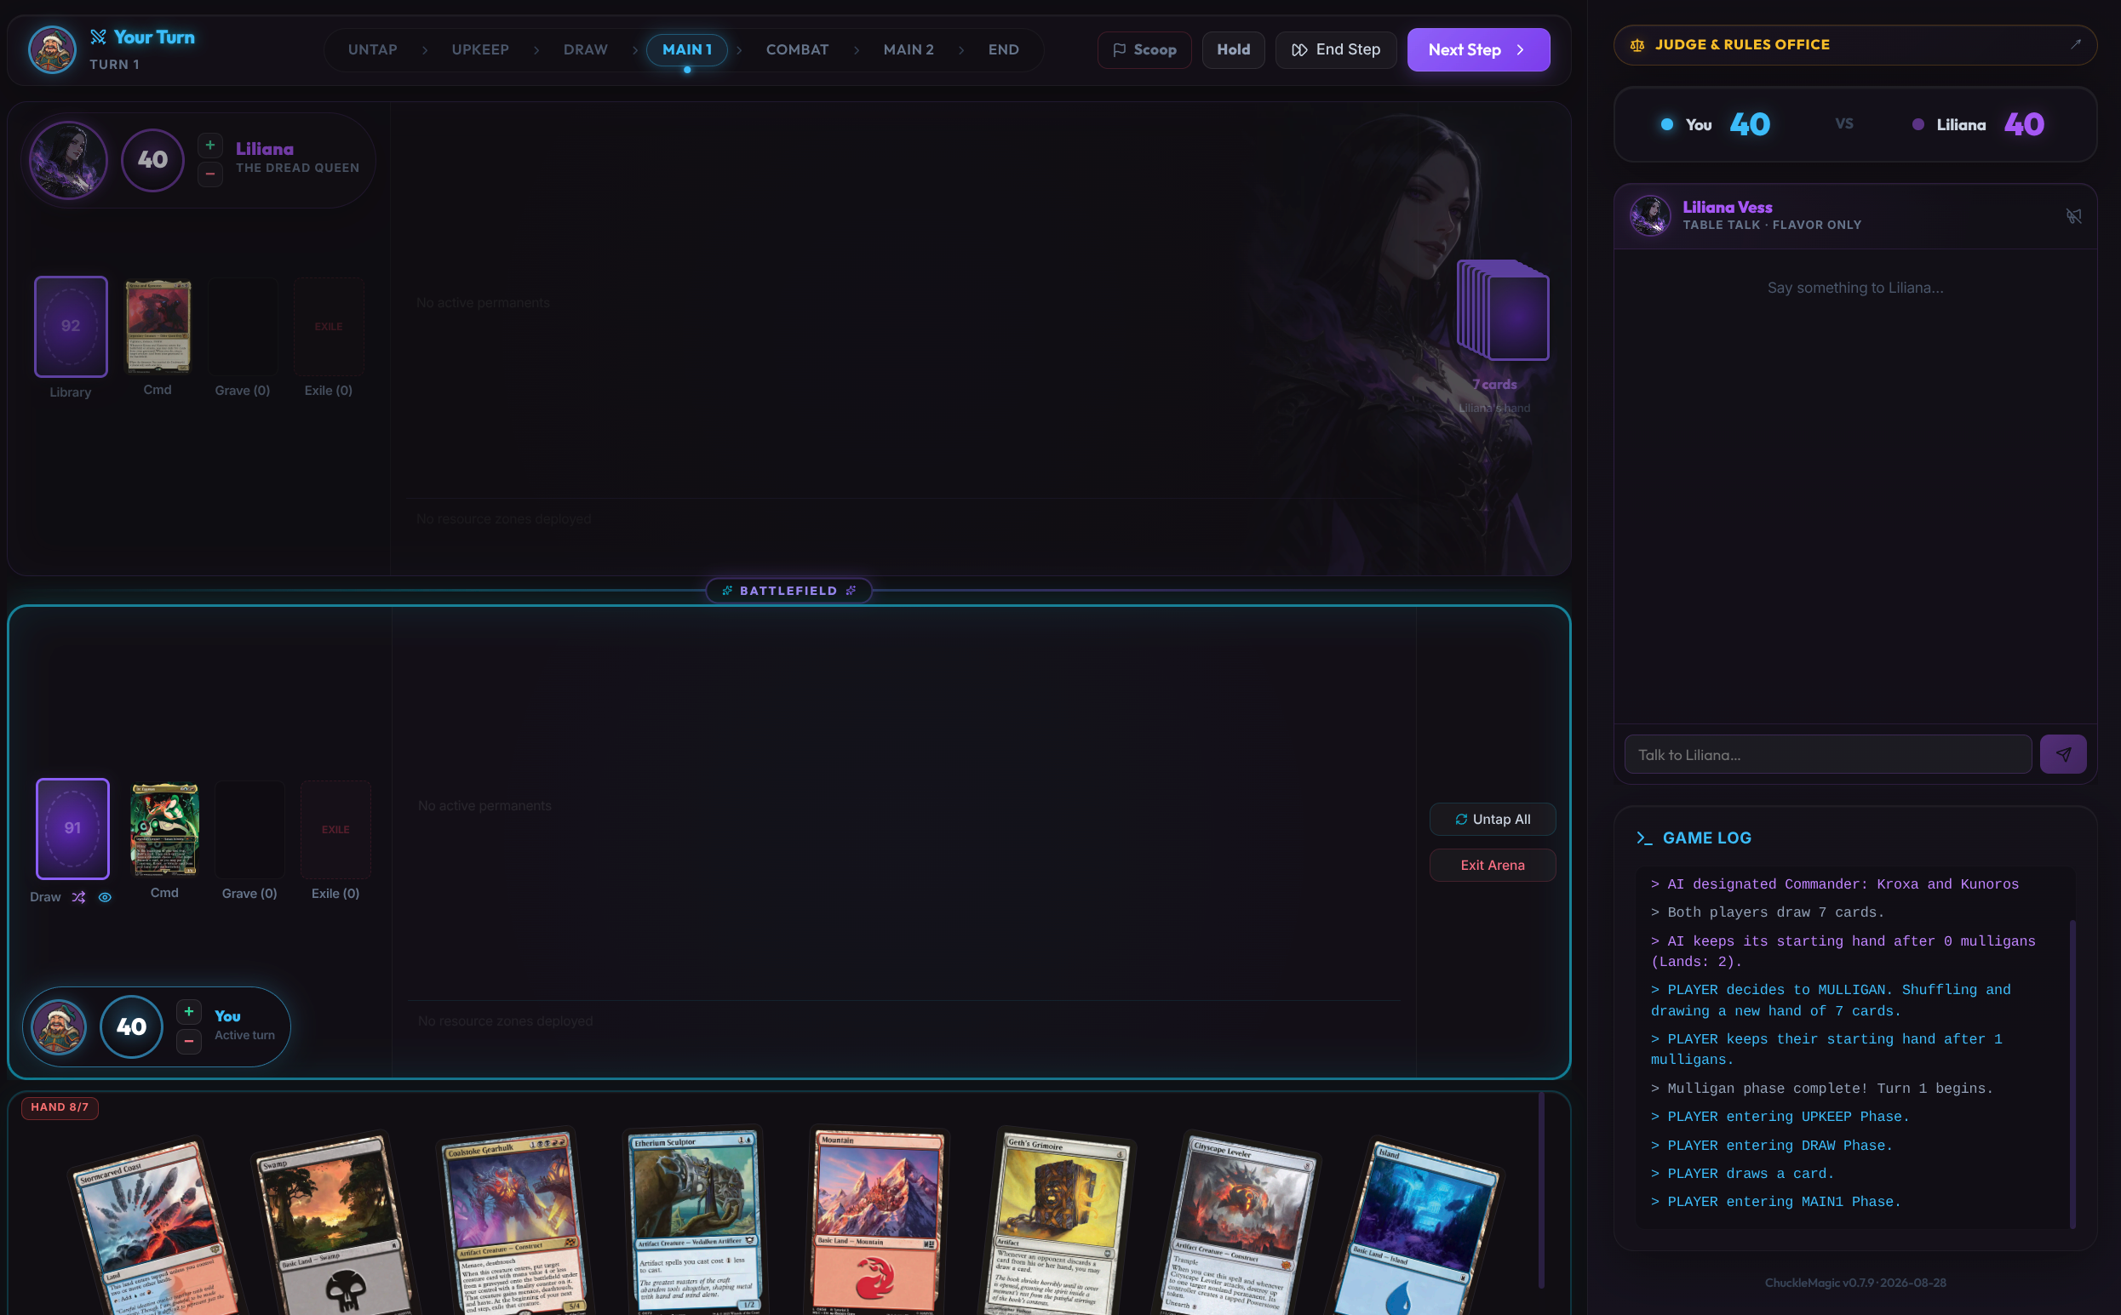The height and width of the screenshot is (1315, 2121).
Task: Click your life counter showing 40
Action: (131, 1026)
